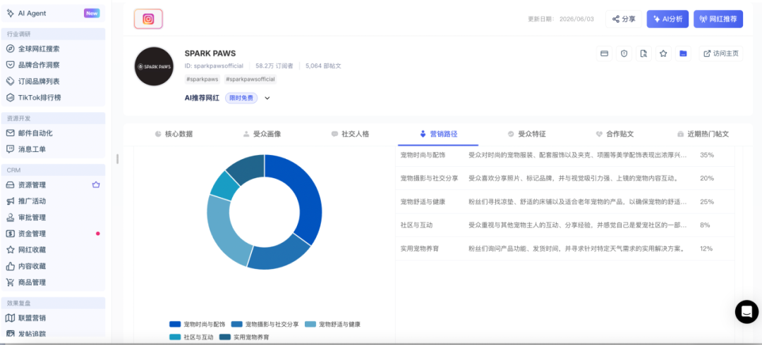Screen dimensions: 762x345
Task: Click the 12% value in the table
Action: coord(706,249)
